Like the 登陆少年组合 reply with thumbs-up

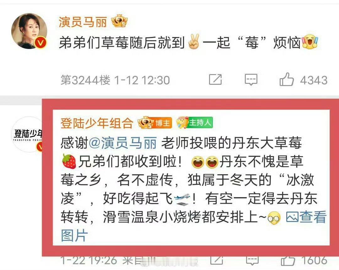click(x=288, y=261)
